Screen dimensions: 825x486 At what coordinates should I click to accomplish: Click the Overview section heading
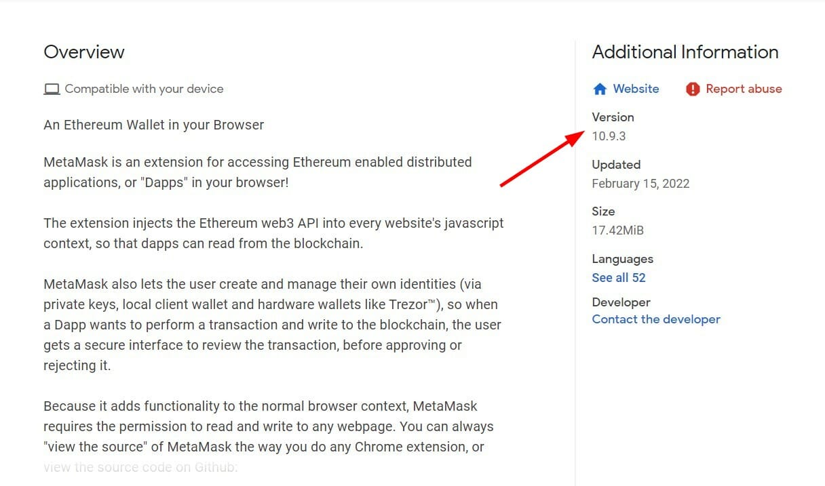(84, 52)
